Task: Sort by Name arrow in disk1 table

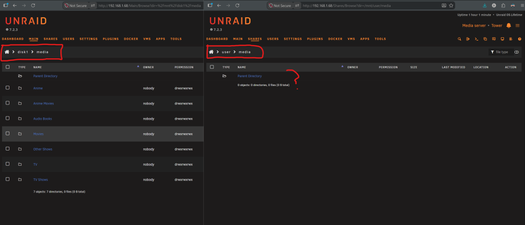Action: [138, 67]
